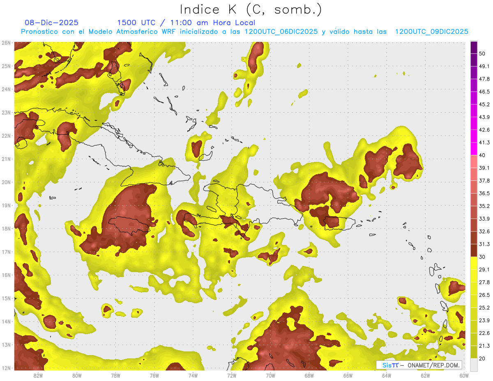This screenshot has width=493, height=381.
Task: Click the dark purple colorbar swatch above 50
Action: [x=474, y=47]
